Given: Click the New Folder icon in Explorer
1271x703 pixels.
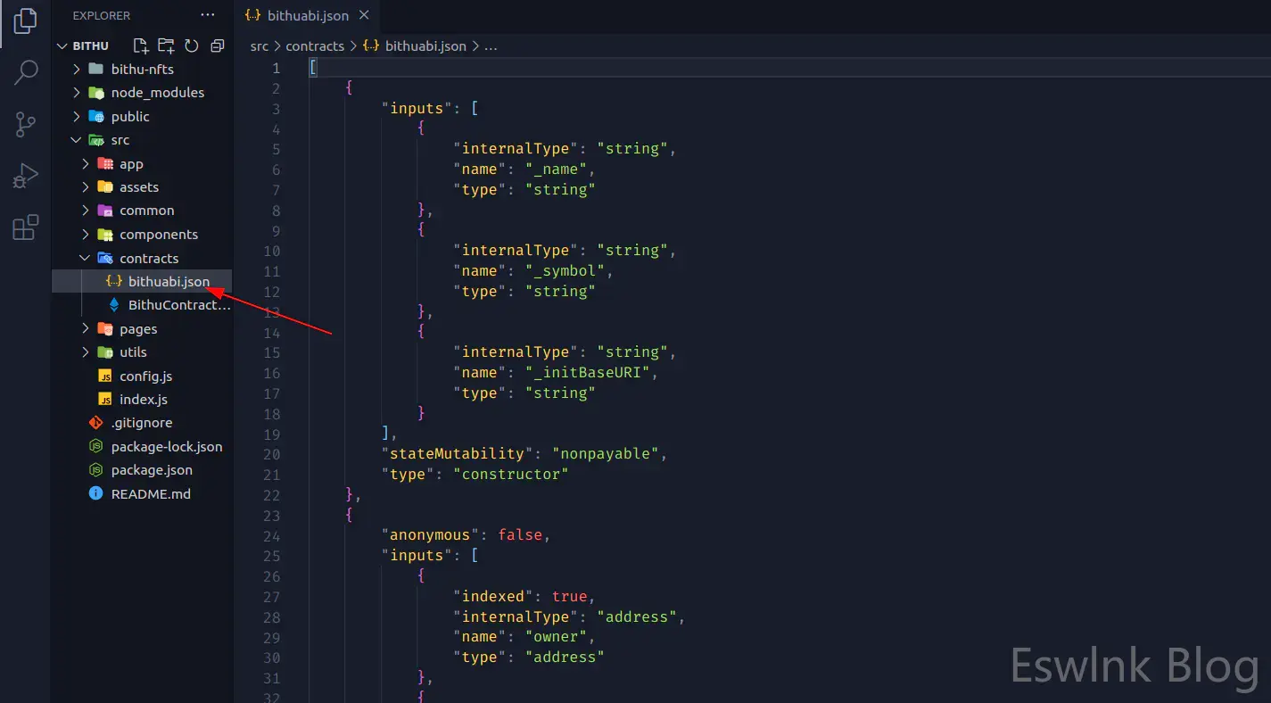Looking at the screenshot, I should pos(166,45).
